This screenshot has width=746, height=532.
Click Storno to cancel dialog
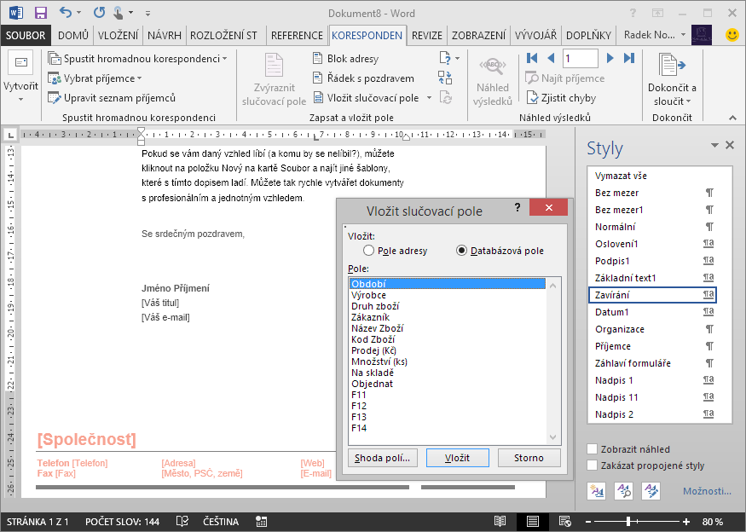[x=529, y=458]
